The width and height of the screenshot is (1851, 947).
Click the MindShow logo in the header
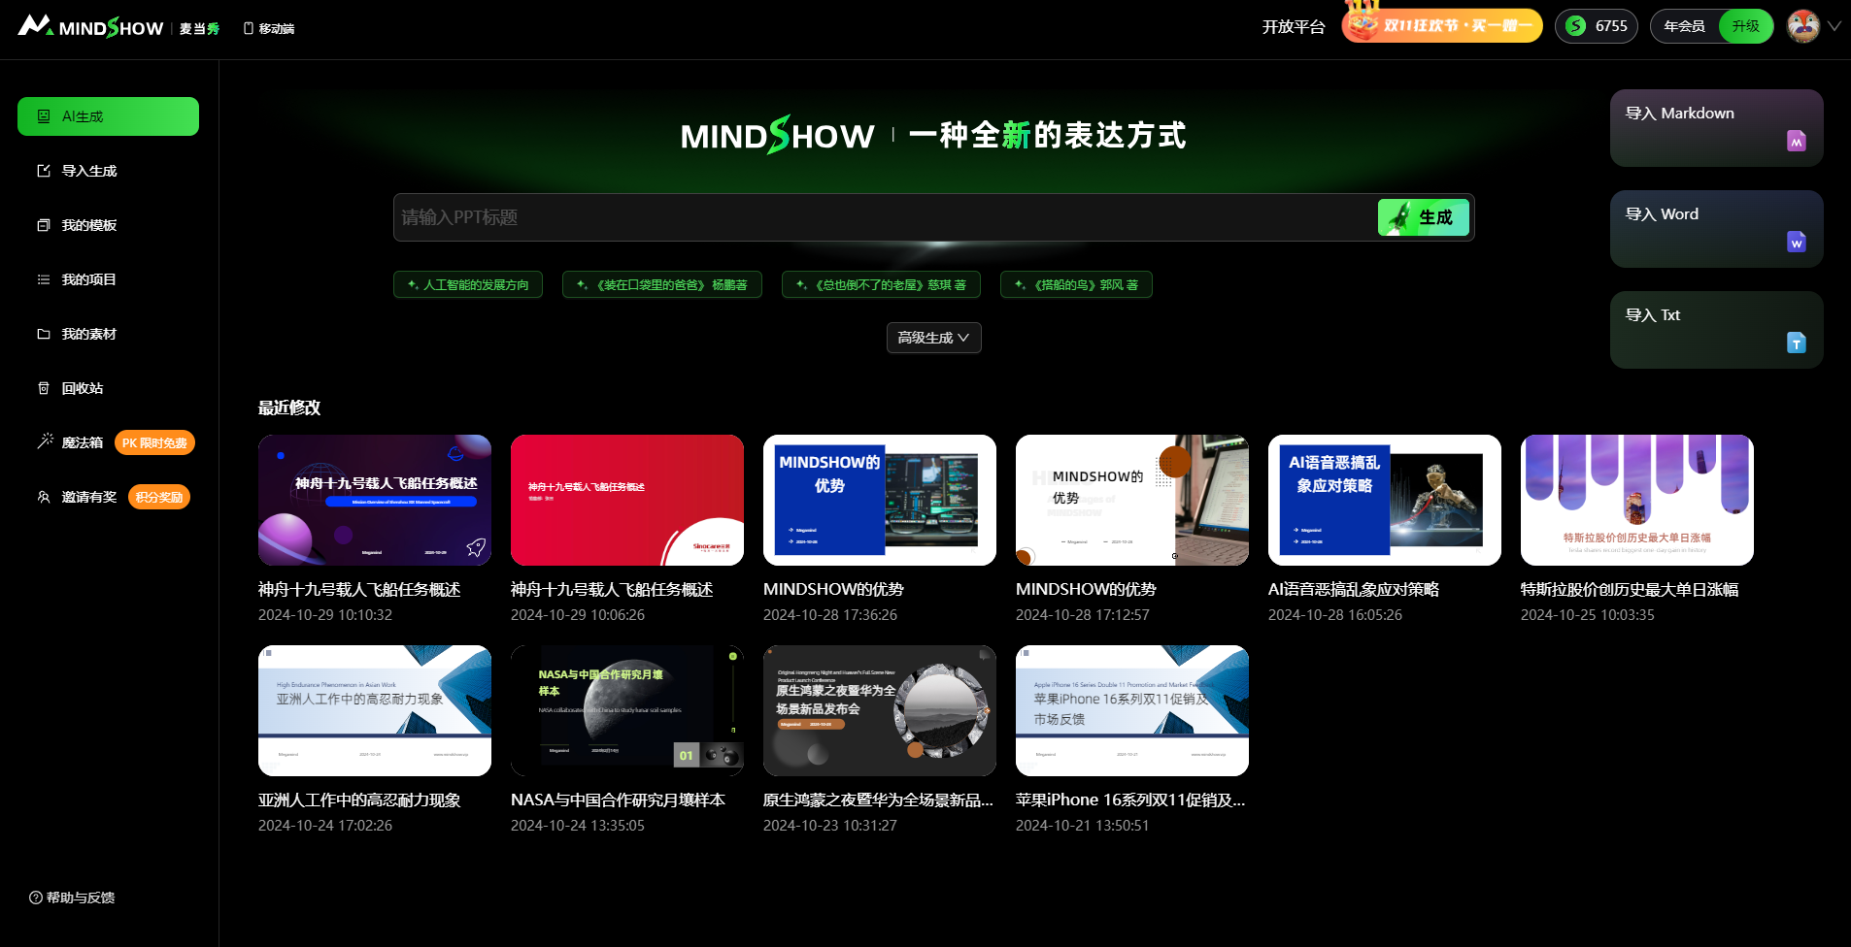(118, 27)
